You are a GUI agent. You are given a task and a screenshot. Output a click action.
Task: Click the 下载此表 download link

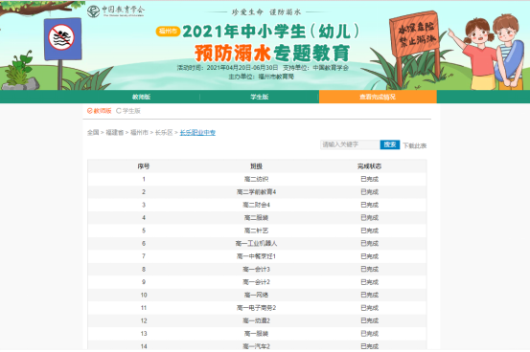click(414, 145)
